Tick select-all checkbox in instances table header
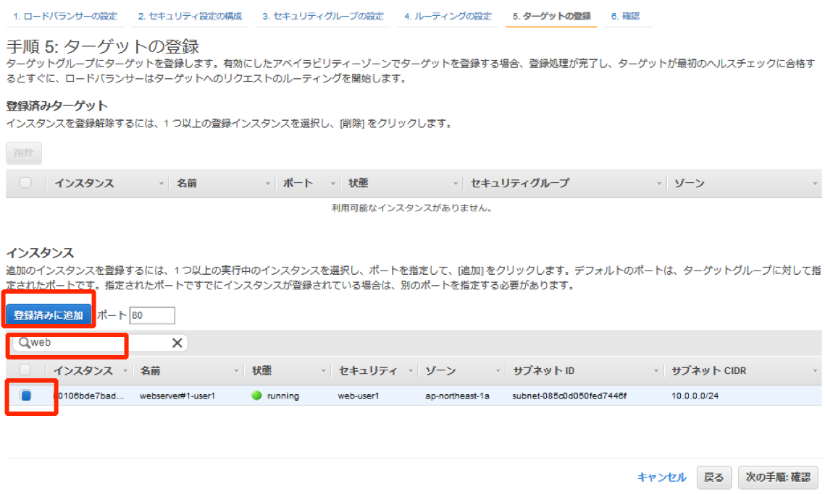The width and height of the screenshot is (825, 494). pyautogui.click(x=25, y=370)
